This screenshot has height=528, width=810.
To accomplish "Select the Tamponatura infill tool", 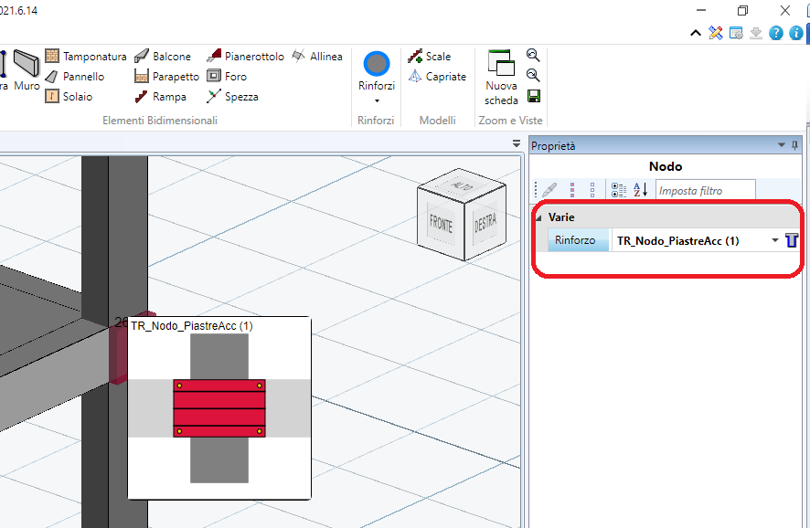I will point(86,57).
